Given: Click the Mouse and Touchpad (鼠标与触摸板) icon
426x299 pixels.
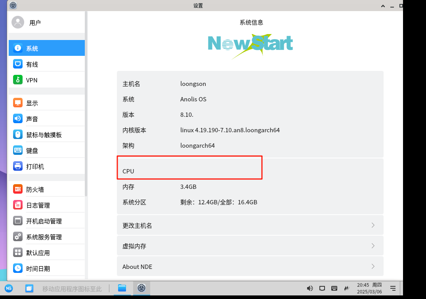Looking at the screenshot, I should click(x=17, y=135).
